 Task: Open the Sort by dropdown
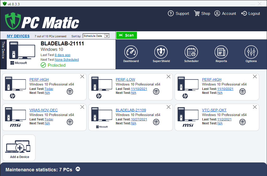tap(96, 36)
